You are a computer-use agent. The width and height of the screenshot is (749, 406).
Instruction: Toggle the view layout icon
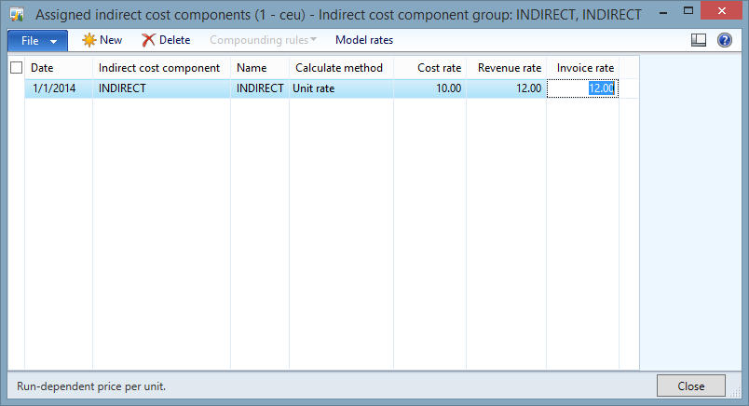tap(699, 40)
